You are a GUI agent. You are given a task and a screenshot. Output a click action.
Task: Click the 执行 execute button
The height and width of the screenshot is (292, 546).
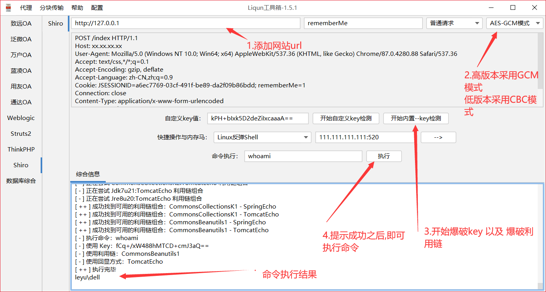coord(384,156)
